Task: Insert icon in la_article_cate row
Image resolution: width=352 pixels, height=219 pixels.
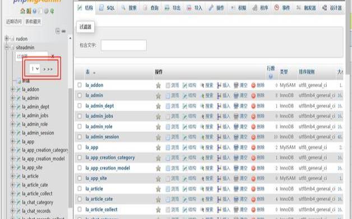Action: click(219, 199)
